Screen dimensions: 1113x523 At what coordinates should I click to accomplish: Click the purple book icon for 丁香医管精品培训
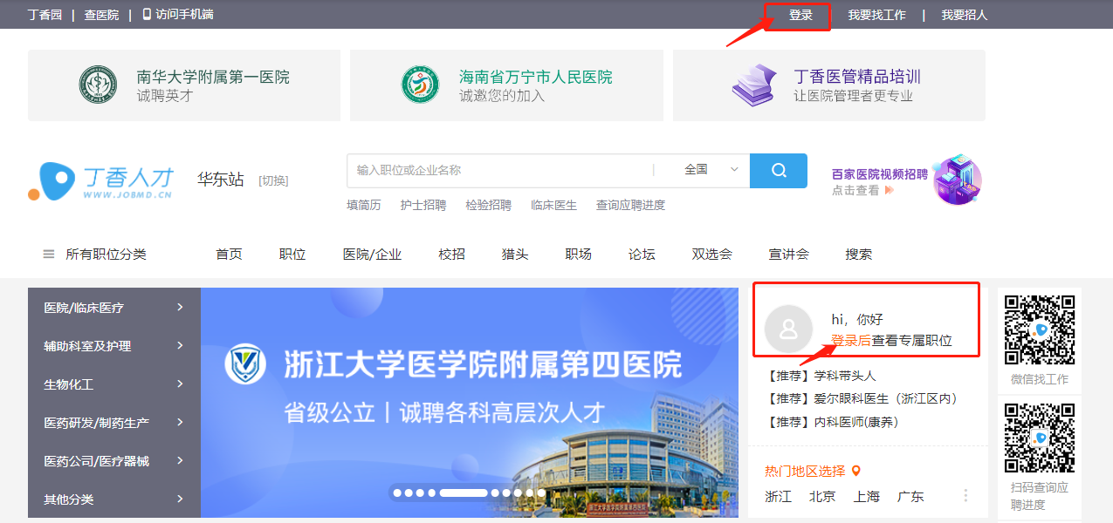(x=753, y=85)
